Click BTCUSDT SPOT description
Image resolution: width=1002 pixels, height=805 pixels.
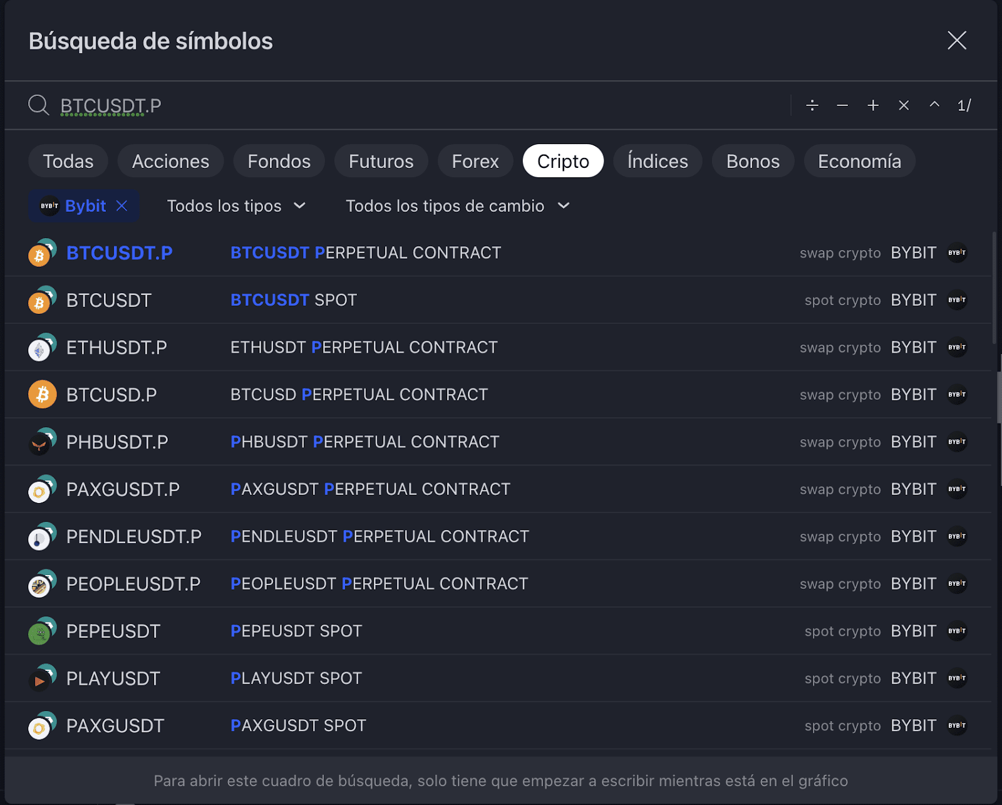(294, 300)
